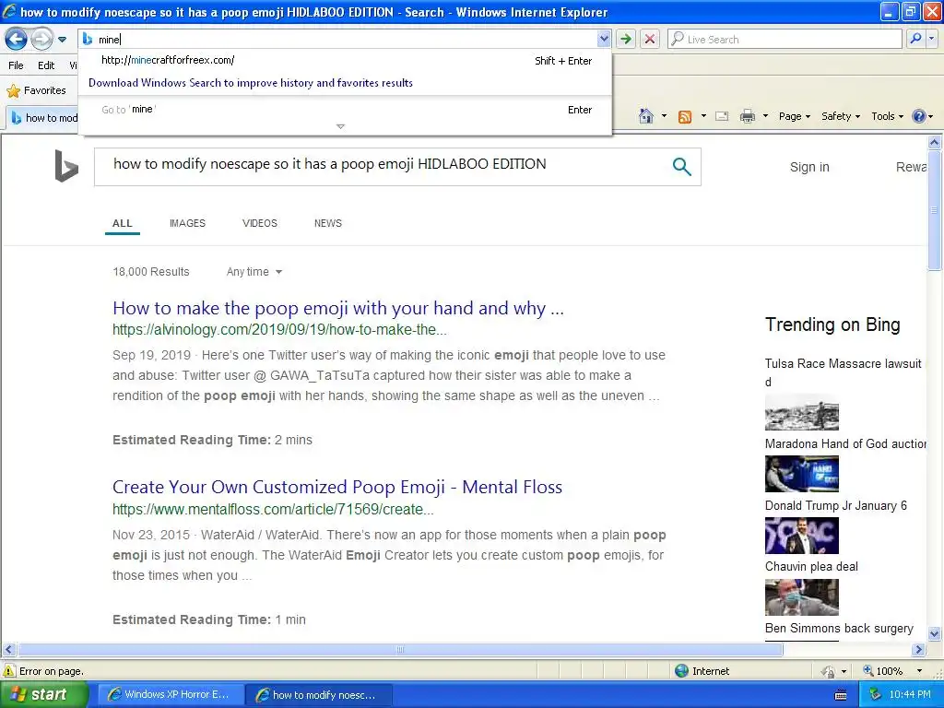Open the Favorites star button
The height and width of the screenshot is (708, 944).
coord(36,90)
